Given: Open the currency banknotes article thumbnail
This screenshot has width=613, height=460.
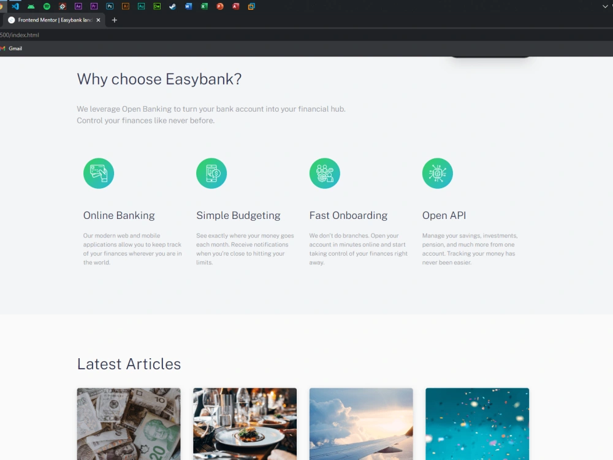Looking at the screenshot, I should (129, 424).
